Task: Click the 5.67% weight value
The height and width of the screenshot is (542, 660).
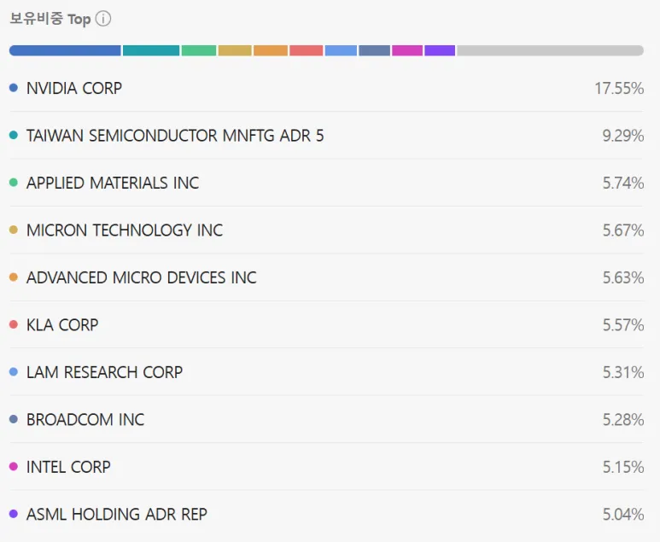Action: 623,230
